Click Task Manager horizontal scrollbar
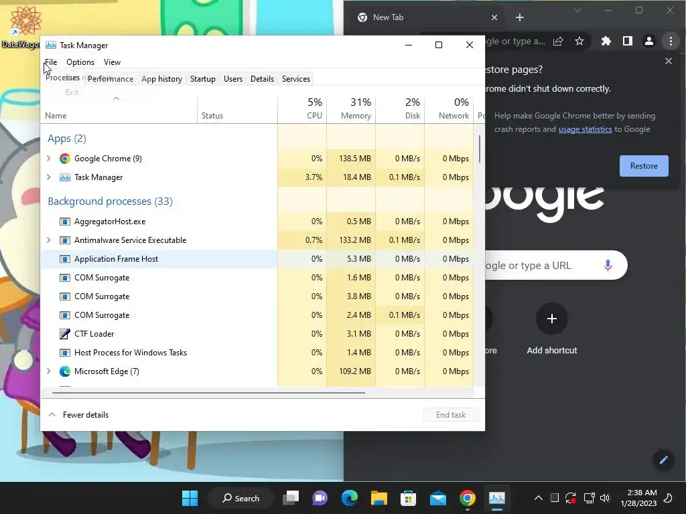 point(208,392)
